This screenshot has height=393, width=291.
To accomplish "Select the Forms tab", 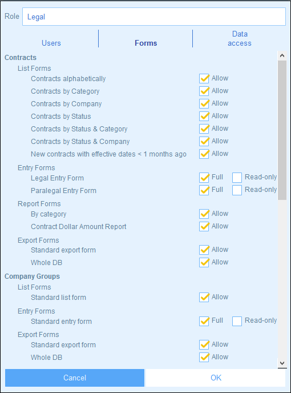I will coord(145,43).
